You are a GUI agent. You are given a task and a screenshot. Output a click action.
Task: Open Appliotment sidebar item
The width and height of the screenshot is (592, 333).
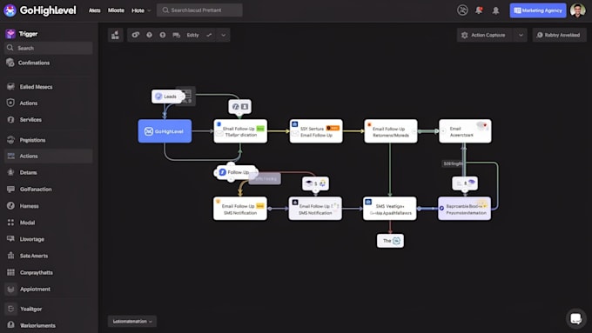click(x=49, y=289)
